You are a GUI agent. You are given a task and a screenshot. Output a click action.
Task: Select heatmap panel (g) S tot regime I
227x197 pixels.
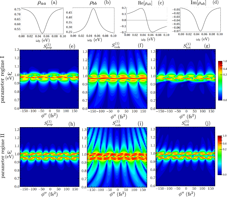click(x=186, y=79)
